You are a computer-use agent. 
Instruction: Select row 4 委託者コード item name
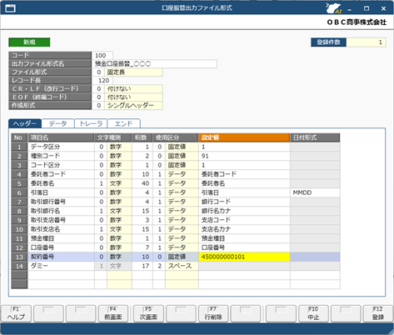[61, 174]
